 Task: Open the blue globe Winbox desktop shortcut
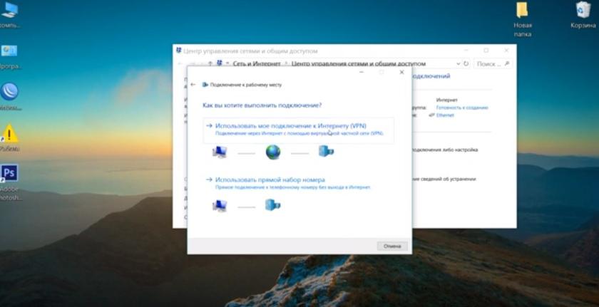[x=9, y=92]
